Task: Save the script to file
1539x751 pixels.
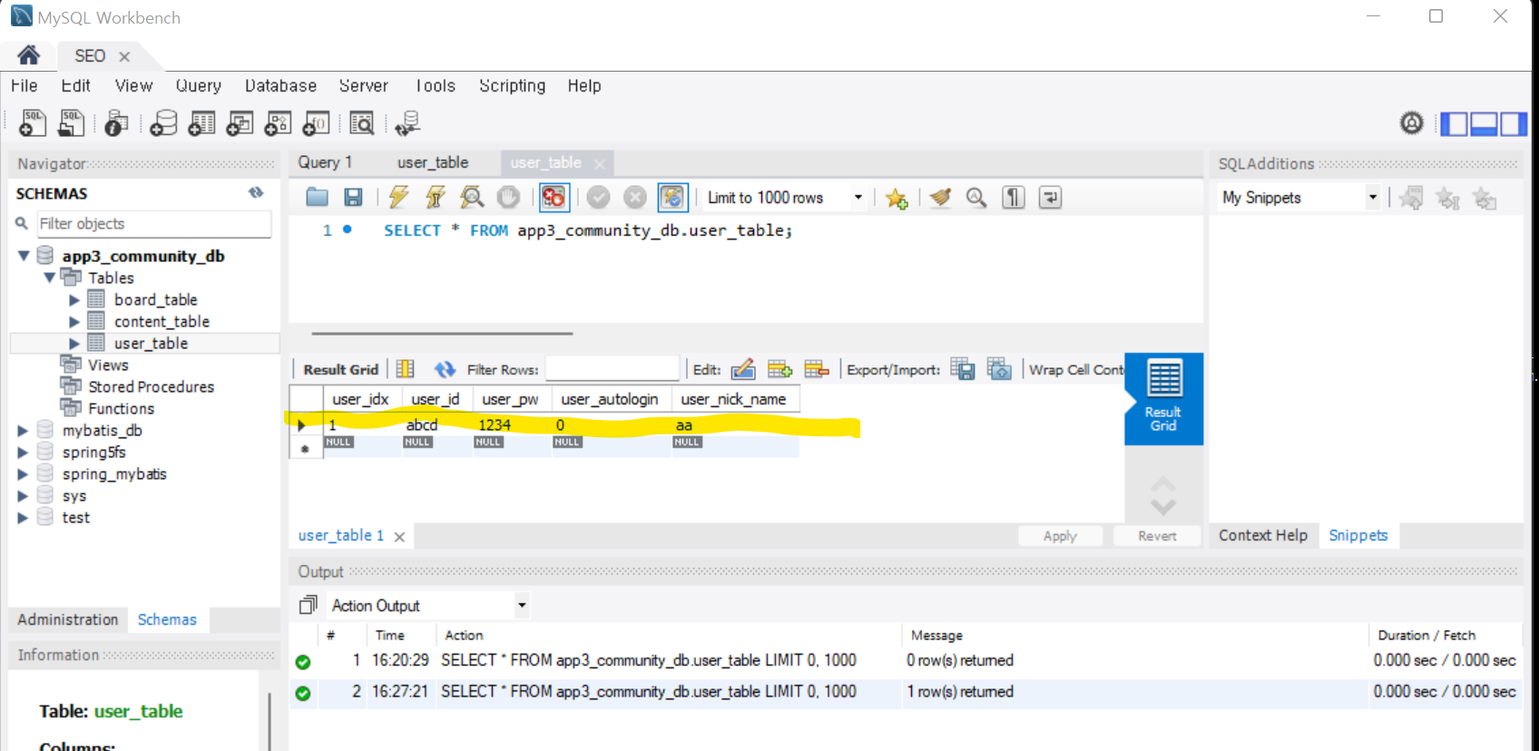Action: [353, 197]
